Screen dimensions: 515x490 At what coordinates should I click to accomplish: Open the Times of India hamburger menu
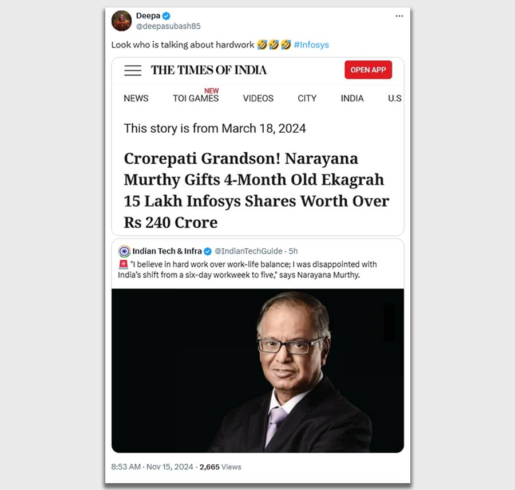coord(133,70)
